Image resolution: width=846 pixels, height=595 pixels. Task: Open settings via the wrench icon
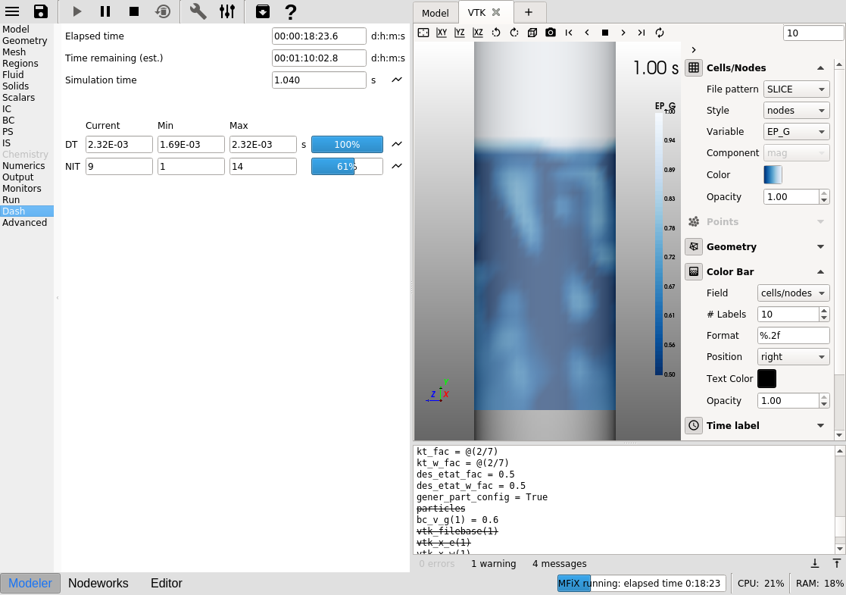198,11
